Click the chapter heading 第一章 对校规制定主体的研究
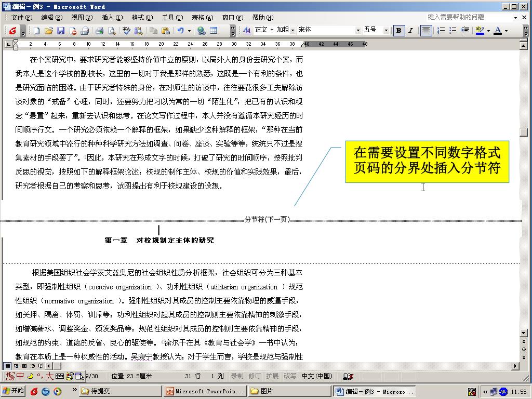 [159, 240]
